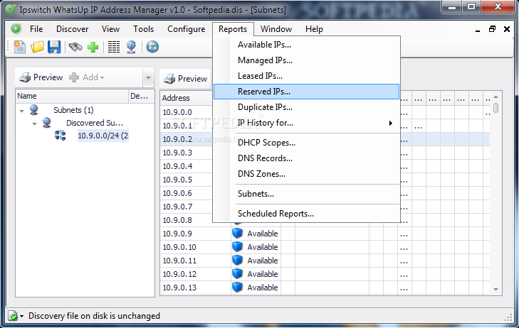
Task: Open the Configure menu
Action: pos(186,29)
